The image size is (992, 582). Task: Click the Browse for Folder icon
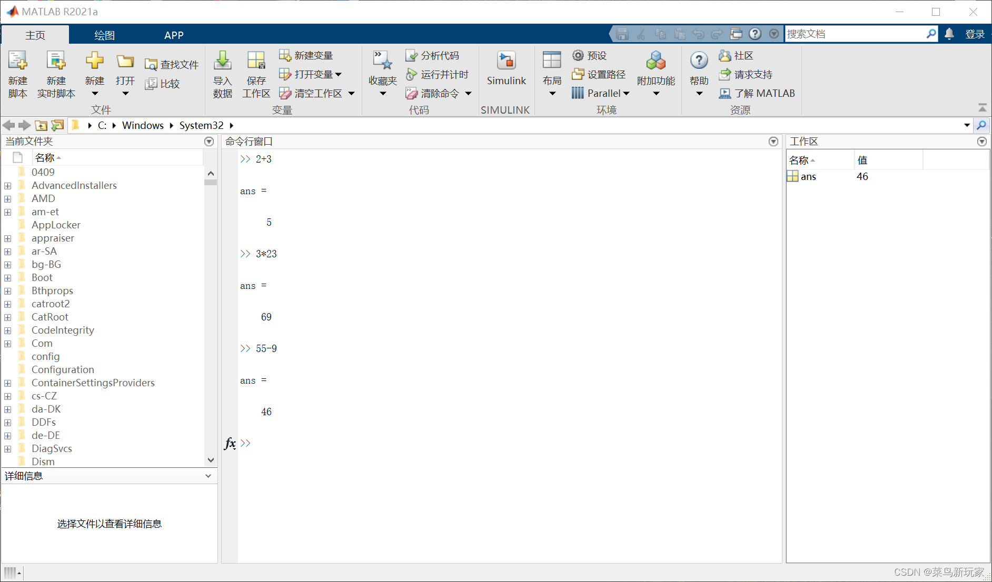pos(57,125)
